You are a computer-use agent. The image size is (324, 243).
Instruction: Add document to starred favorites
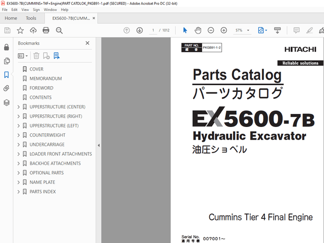click(20, 30)
